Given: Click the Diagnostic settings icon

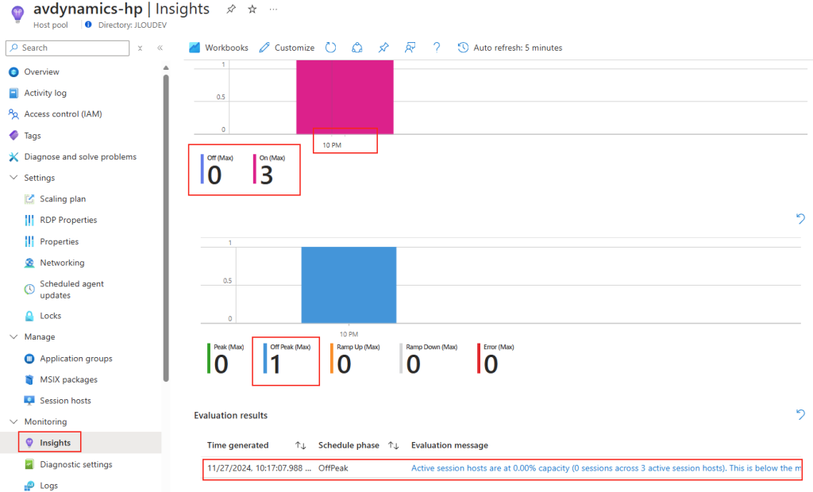Looking at the screenshot, I should point(29,464).
